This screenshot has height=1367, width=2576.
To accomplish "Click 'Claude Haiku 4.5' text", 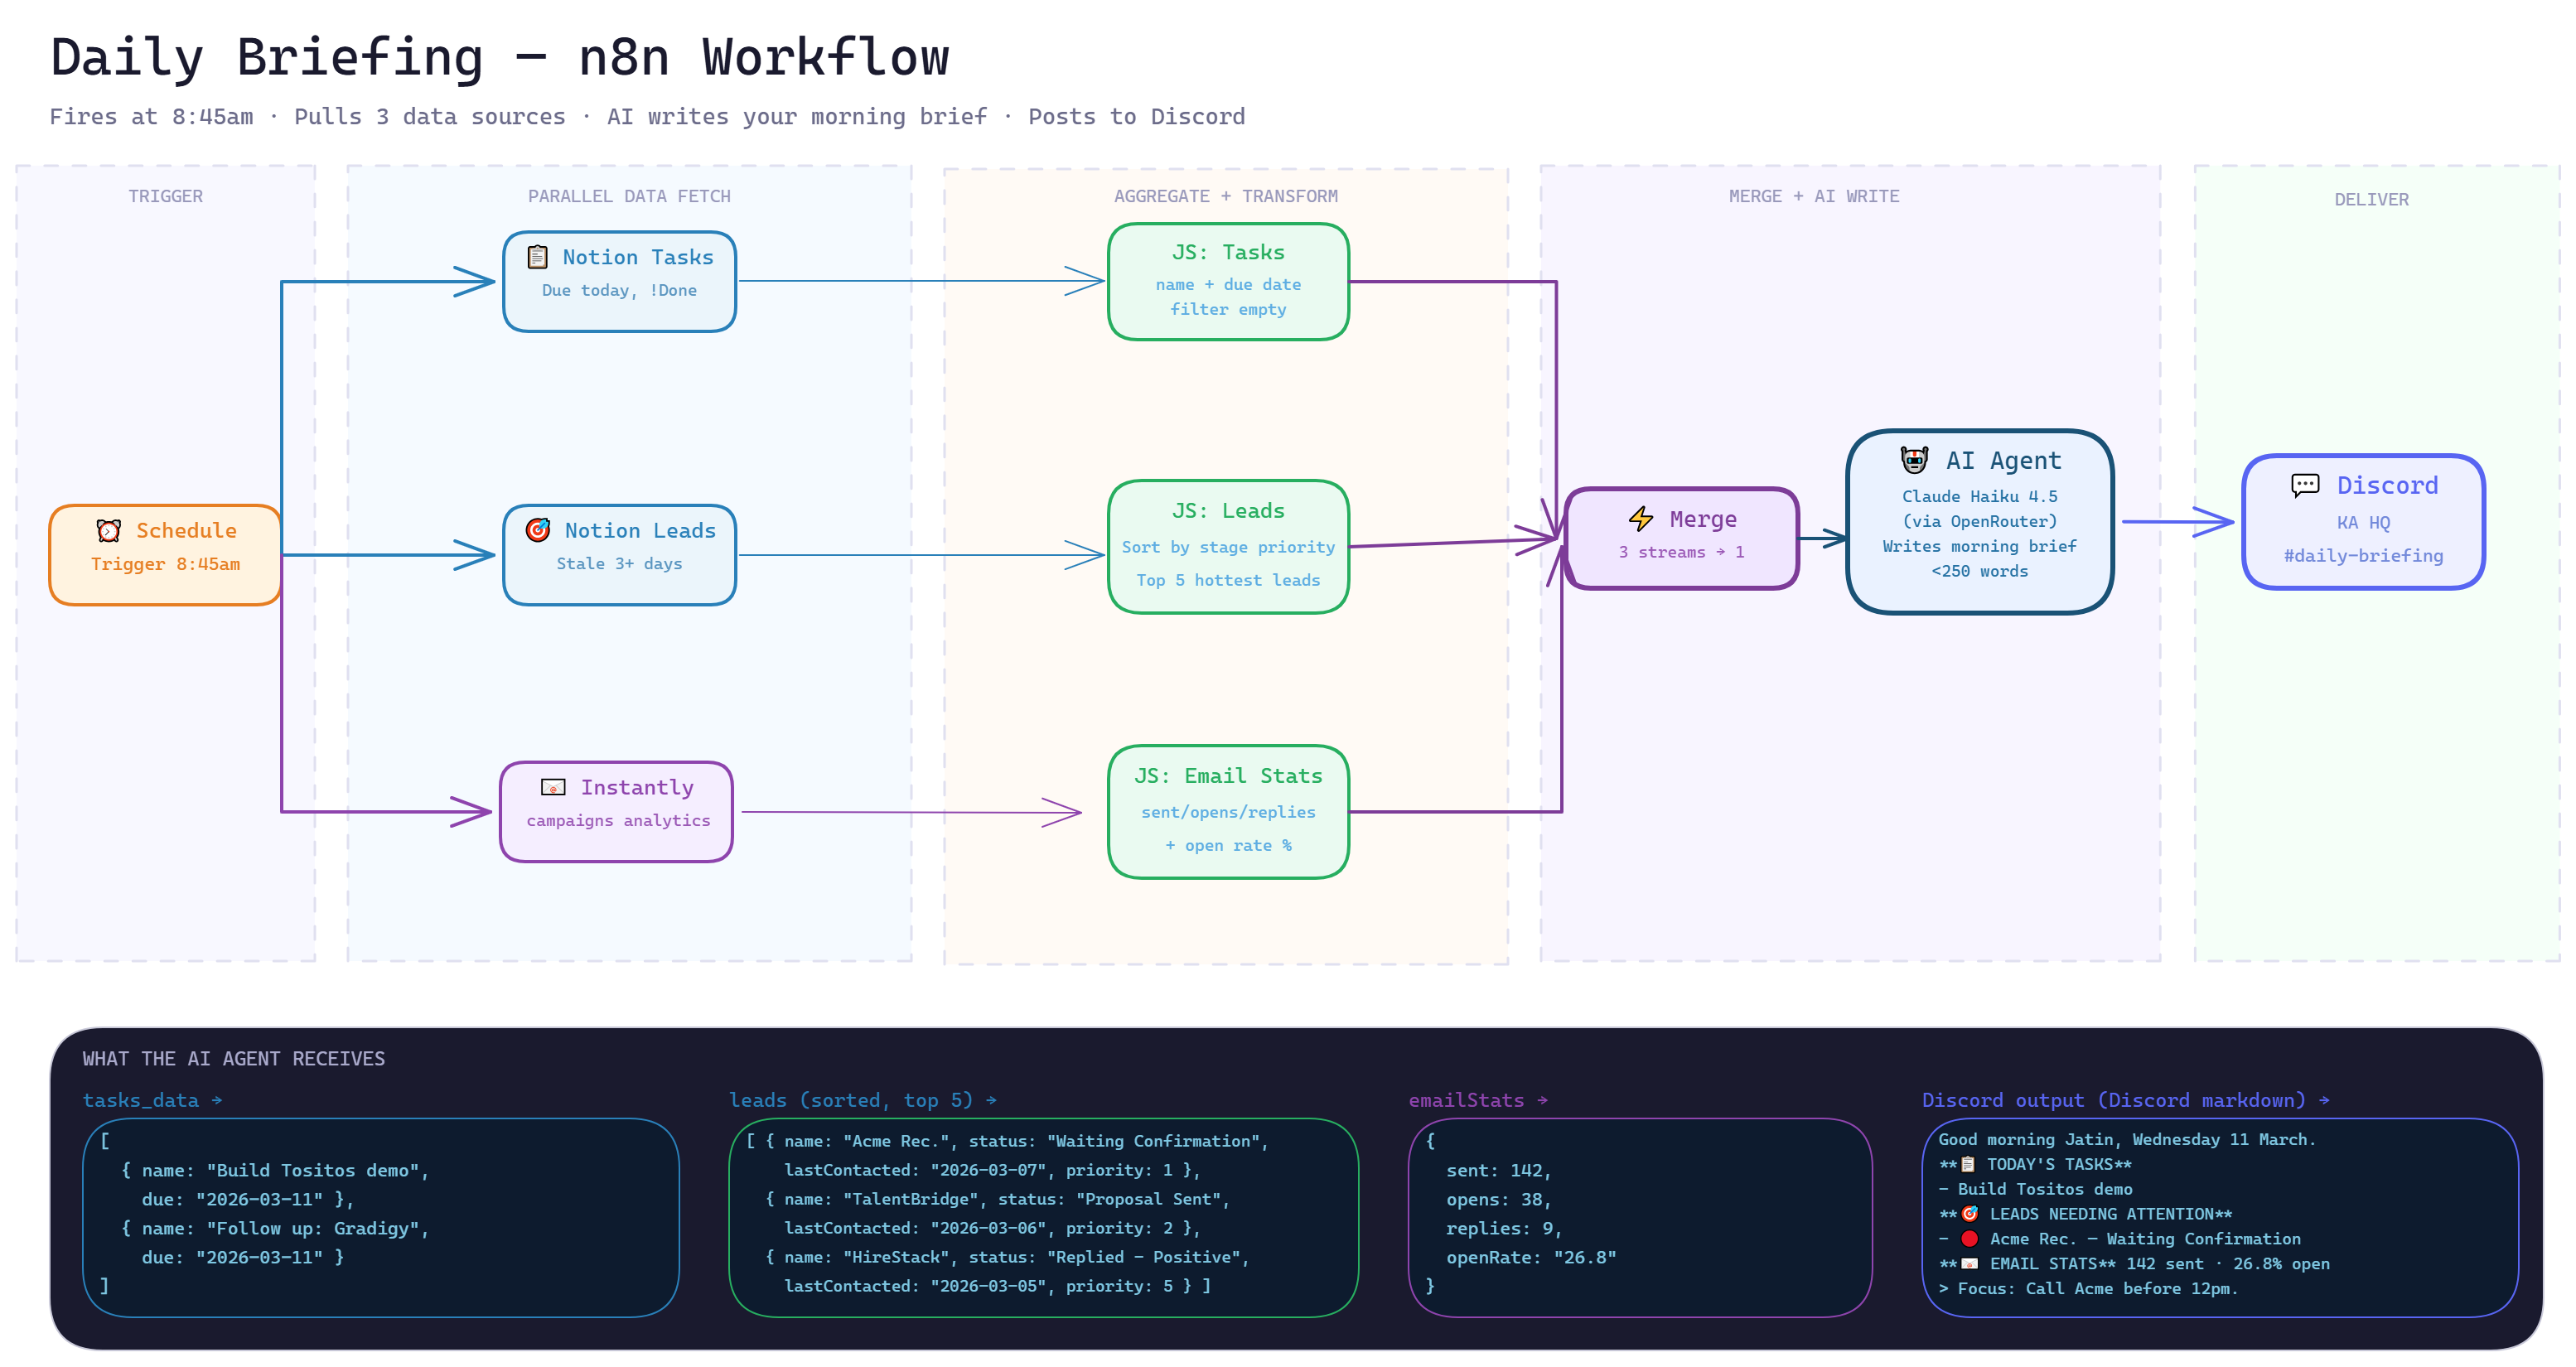I will (1979, 496).
